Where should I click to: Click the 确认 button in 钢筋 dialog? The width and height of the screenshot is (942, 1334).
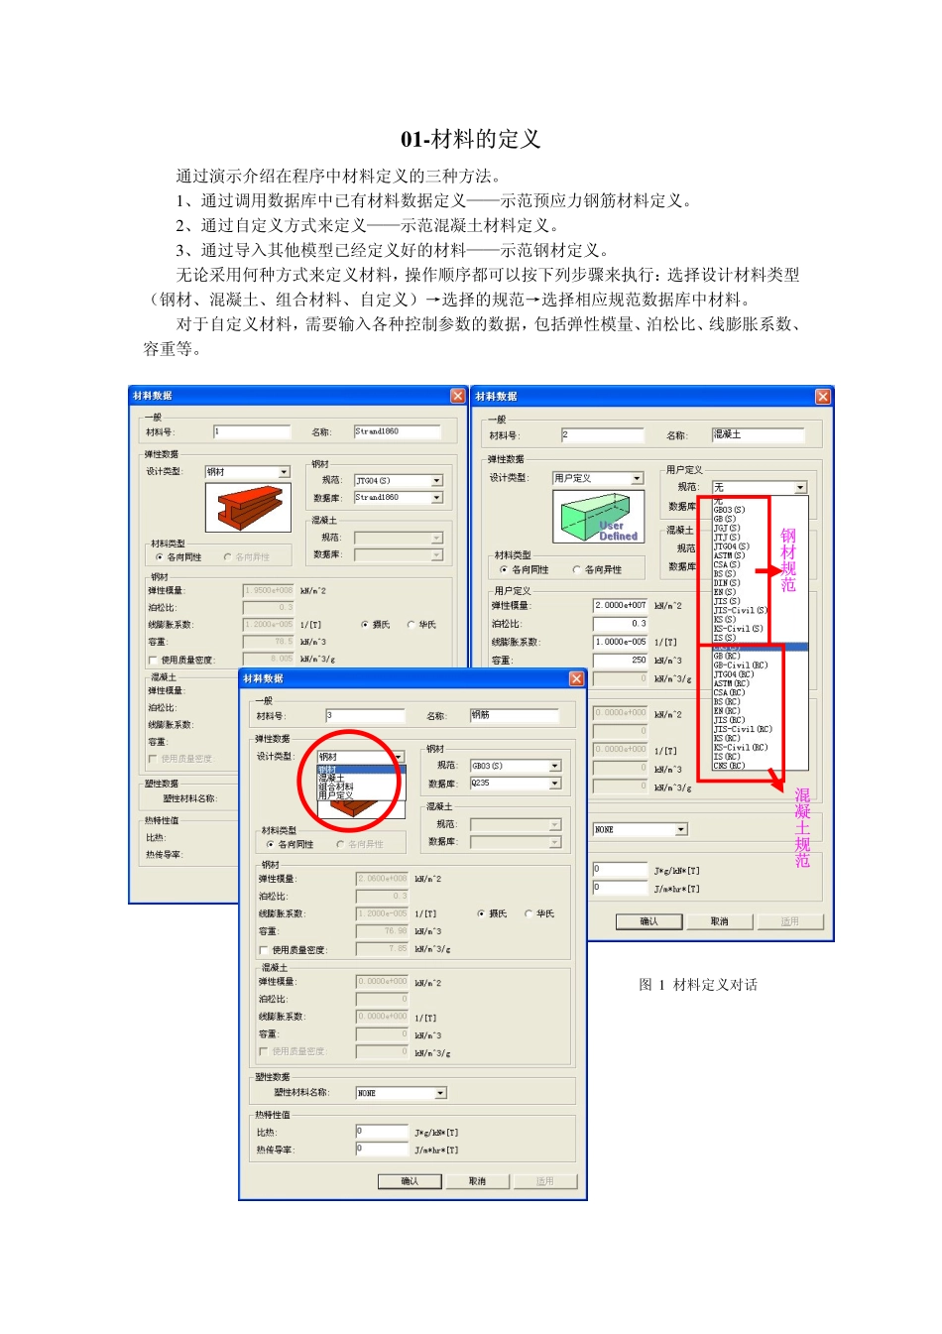click(x=412, y=1181)
